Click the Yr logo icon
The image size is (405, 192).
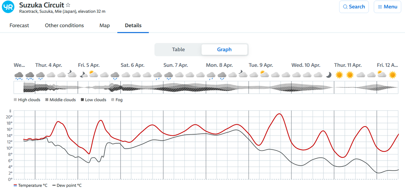tap(8, 7)
